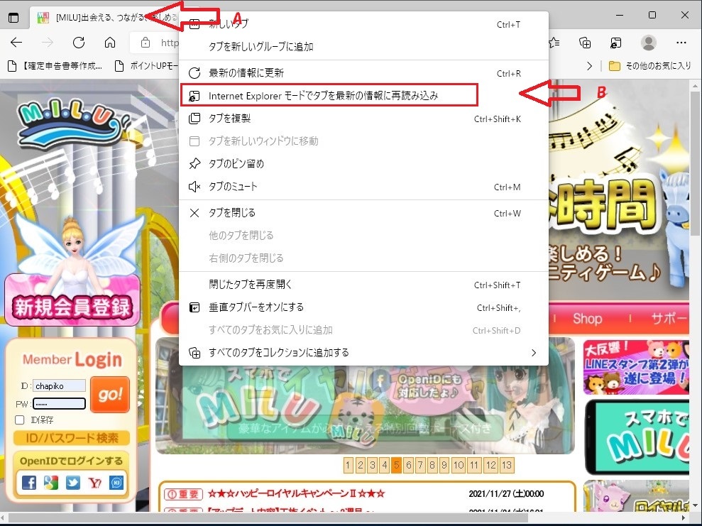Viewport: 702px width, 526px height.
Task: Open the Home page icon
Action: click(x=110, y=43)
